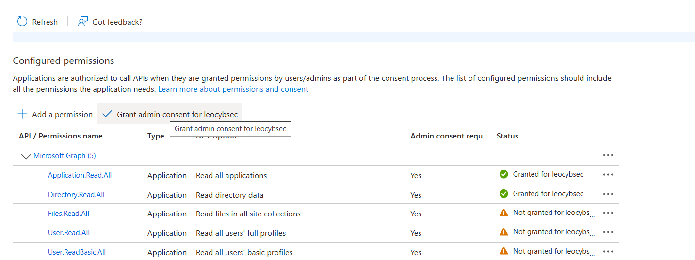695x260 pixels.
Task: Open ellipsis menu for Directory.Read.All row
Action: 608,194
